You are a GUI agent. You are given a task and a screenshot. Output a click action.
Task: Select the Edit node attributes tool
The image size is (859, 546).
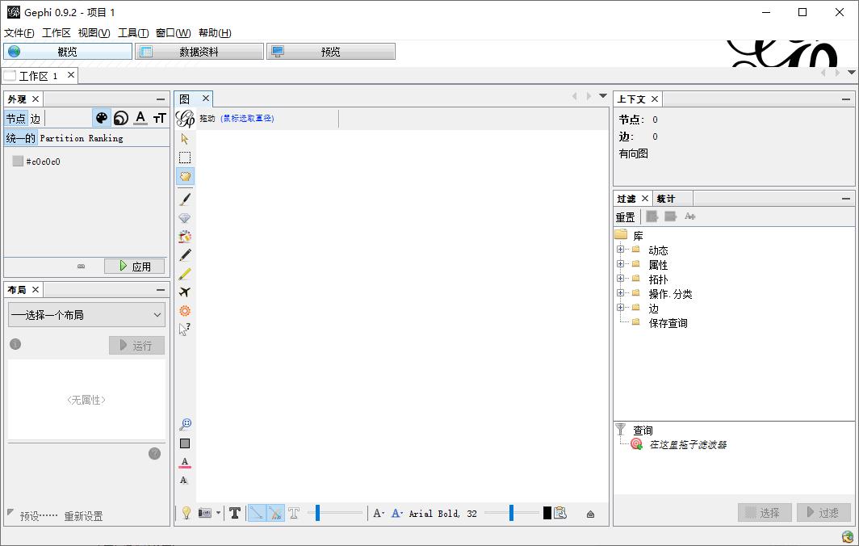(x=185, y=330)
